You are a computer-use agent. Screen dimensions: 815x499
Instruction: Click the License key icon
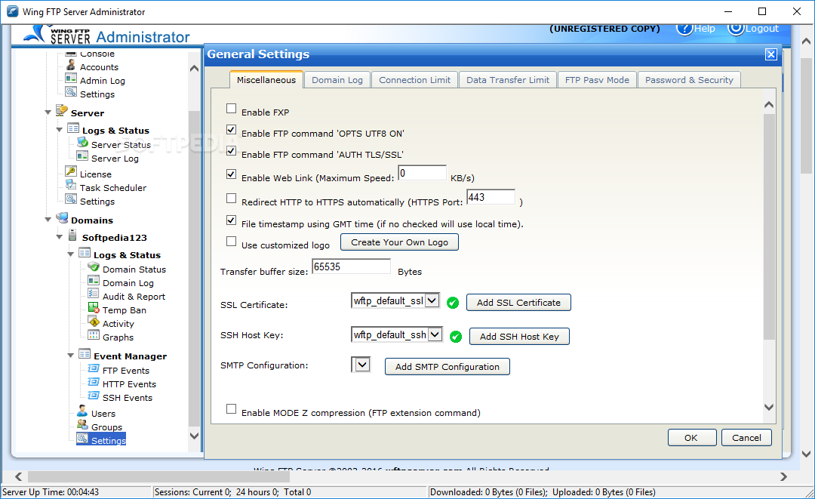click(x=71, y=171)
